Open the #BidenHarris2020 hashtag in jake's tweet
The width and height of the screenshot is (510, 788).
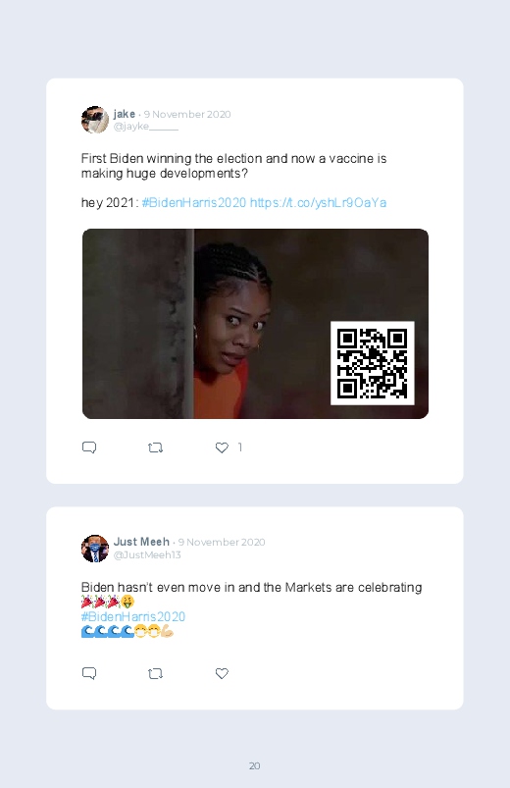194,202
